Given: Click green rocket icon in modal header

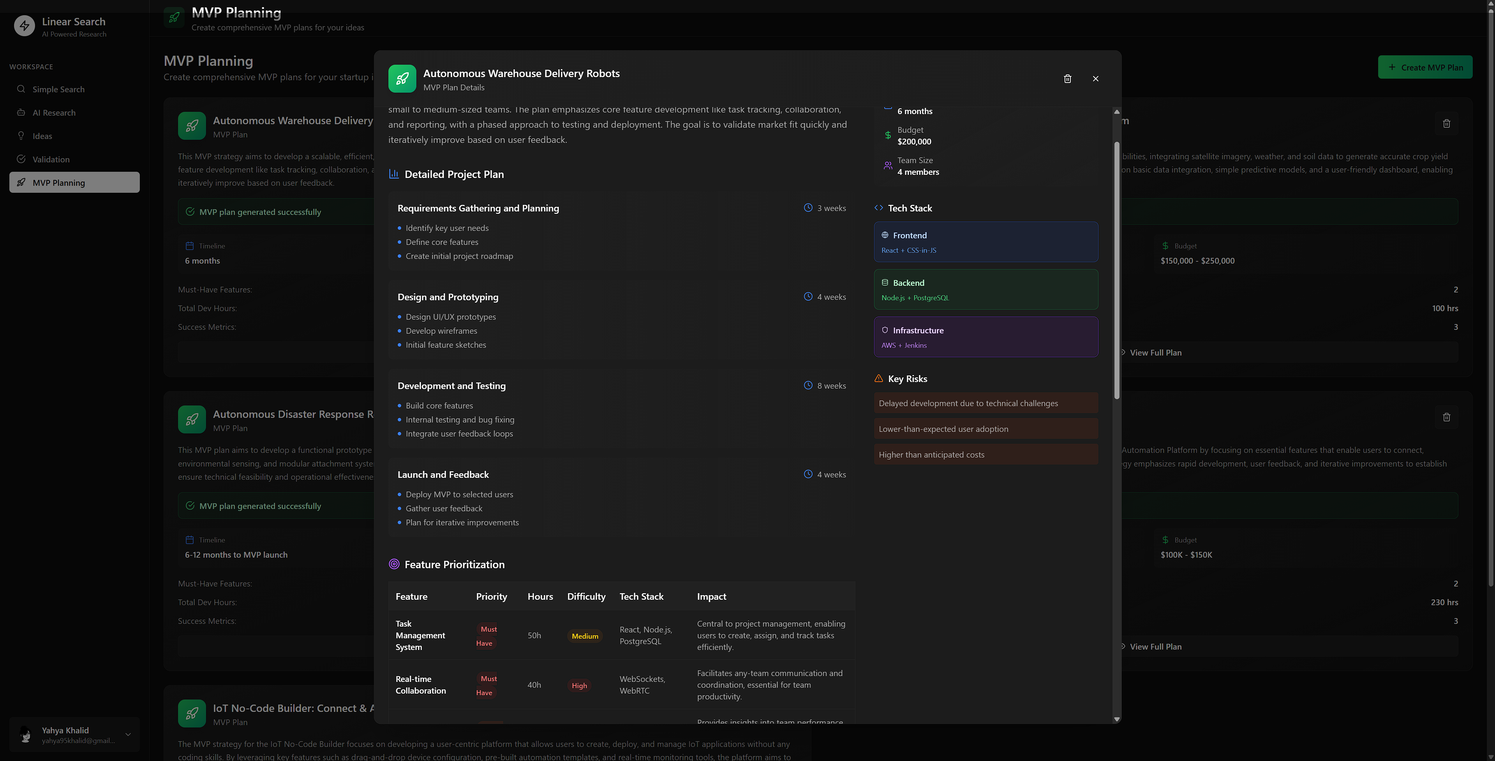Looking at the screenshot, I should point(402,78).
